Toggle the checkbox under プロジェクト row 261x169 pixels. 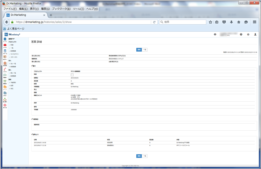tap(72, 75)
